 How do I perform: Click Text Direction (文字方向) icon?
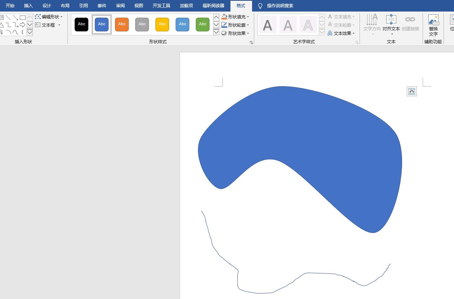(372, 19)
